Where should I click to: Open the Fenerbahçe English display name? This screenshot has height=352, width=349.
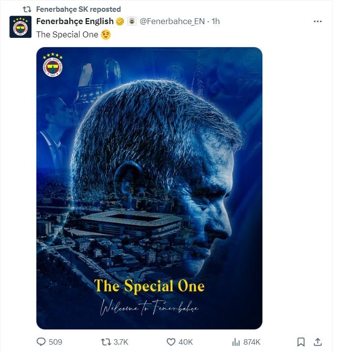pos(75,22)
